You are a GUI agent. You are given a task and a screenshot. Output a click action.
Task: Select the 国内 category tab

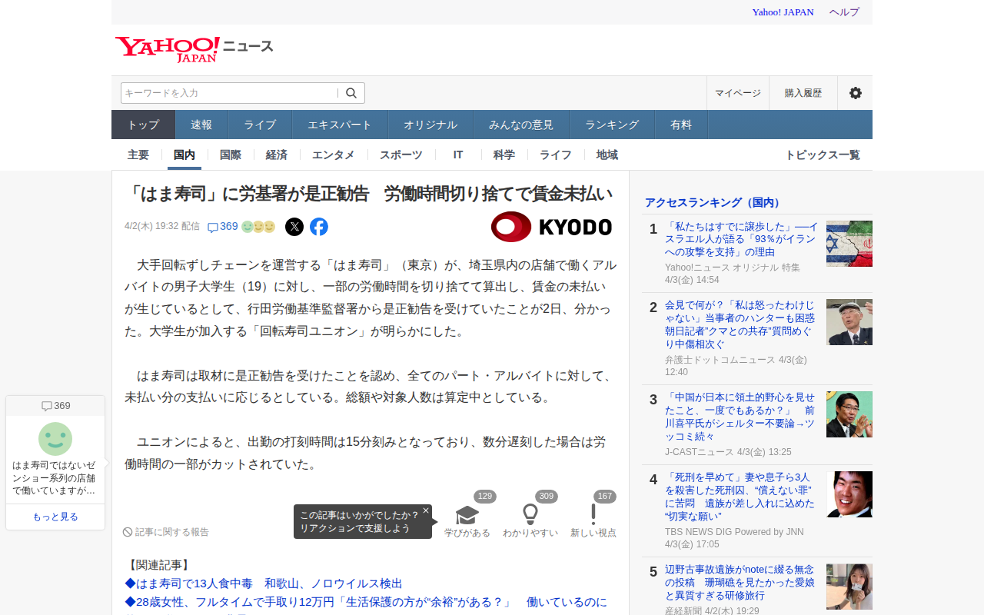(184, 155)
